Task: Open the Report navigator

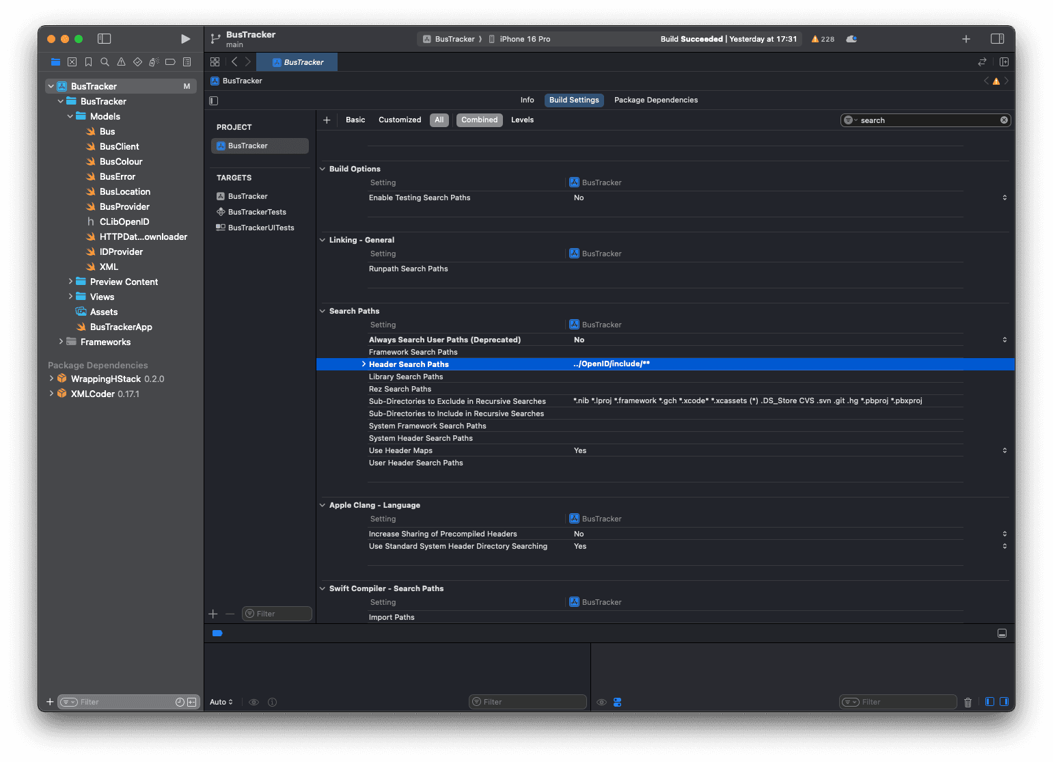Action: click(187, 62)
